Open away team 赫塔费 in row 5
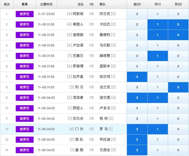The image size is (189, 156). [105, 56]
